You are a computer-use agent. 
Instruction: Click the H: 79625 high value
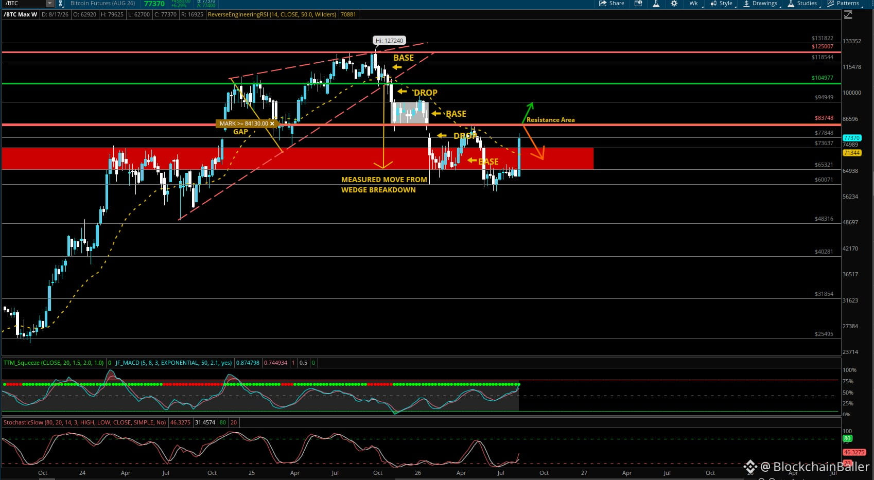click(112, 14)
